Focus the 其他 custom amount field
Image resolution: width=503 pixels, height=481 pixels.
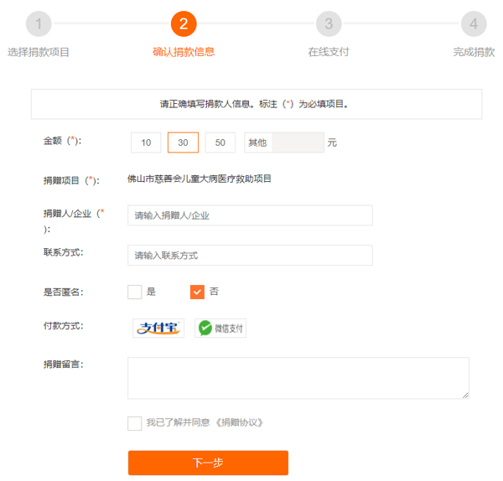coord(298,142)
